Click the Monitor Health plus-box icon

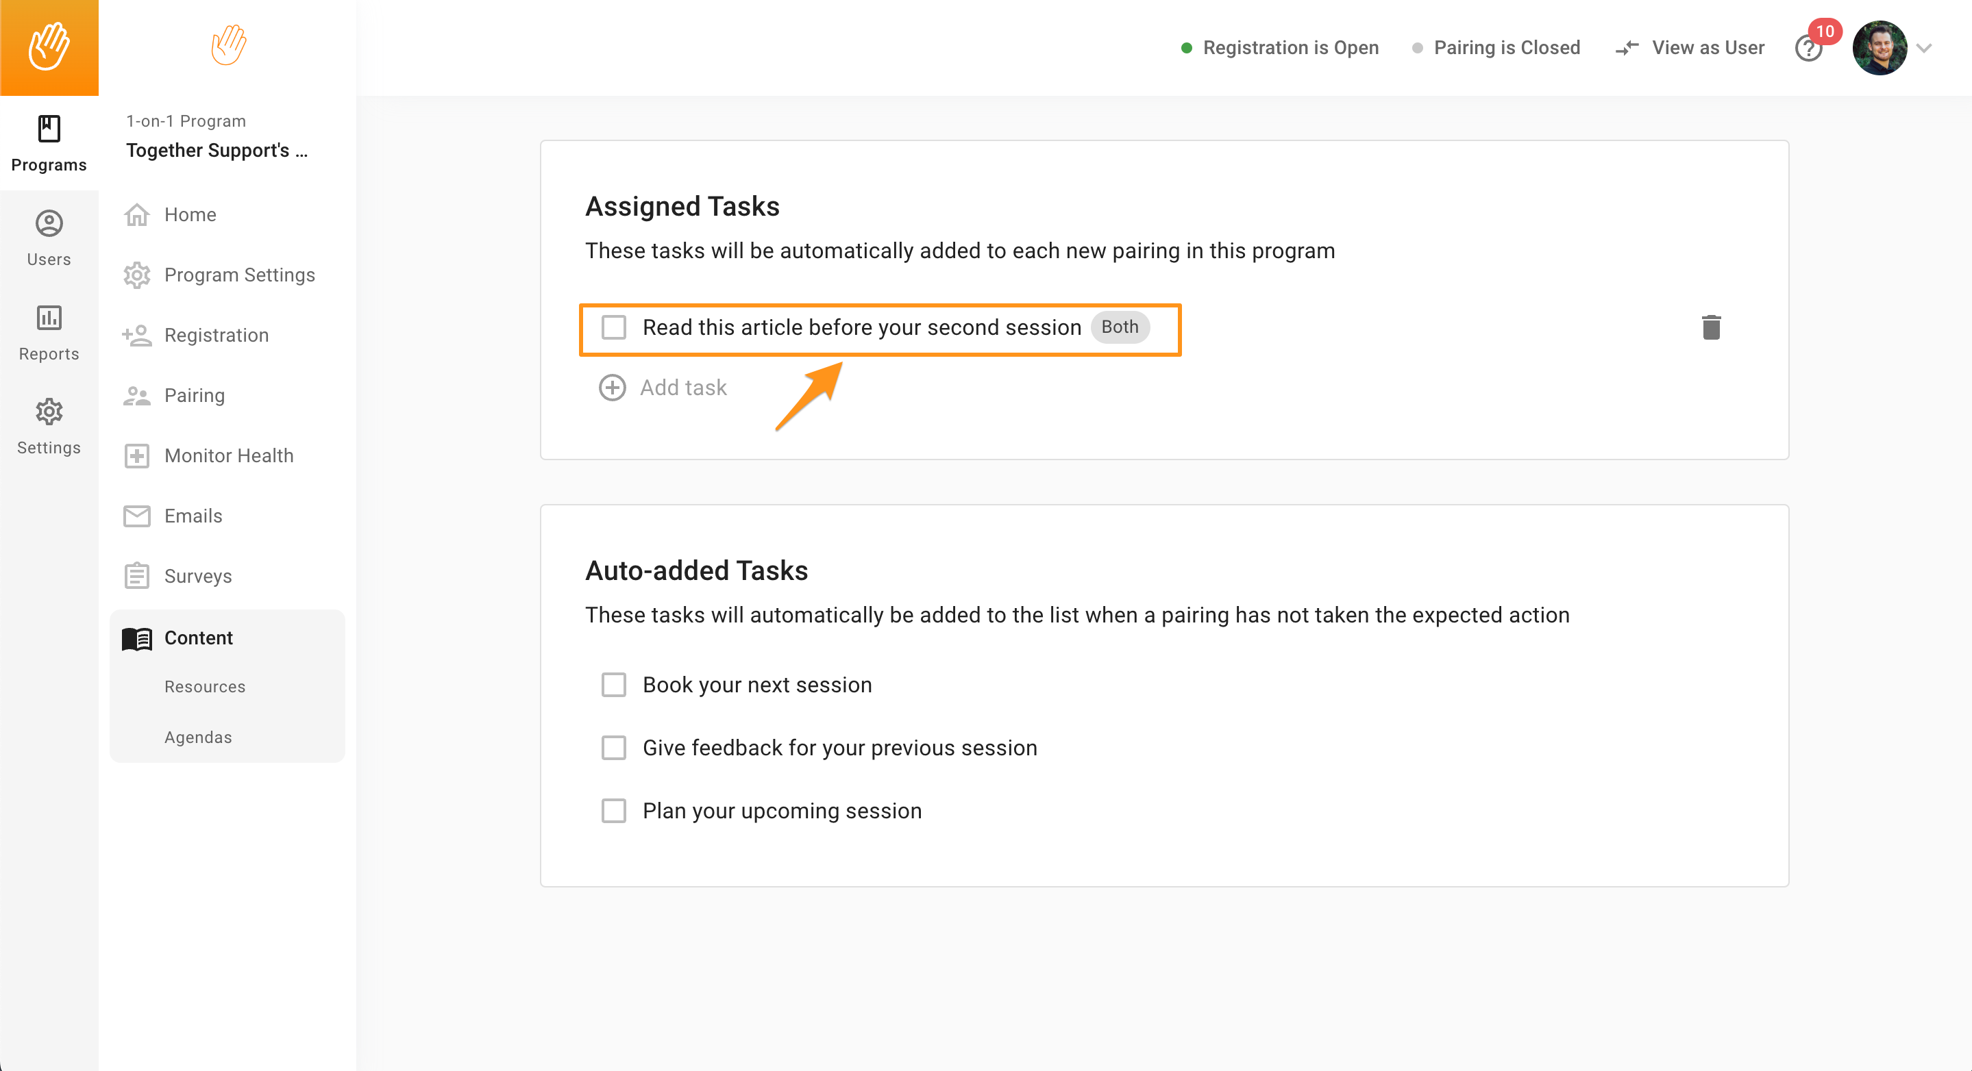[136, 456]
